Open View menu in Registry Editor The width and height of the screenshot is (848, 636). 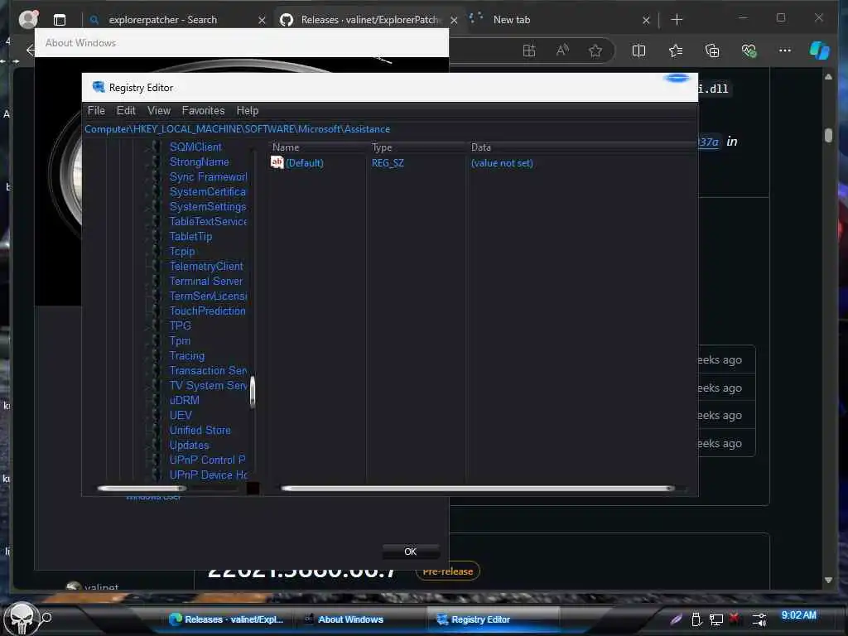tap(159, 110)
